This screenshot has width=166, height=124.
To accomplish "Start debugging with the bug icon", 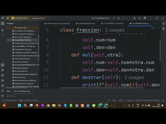I will [119, 18].
